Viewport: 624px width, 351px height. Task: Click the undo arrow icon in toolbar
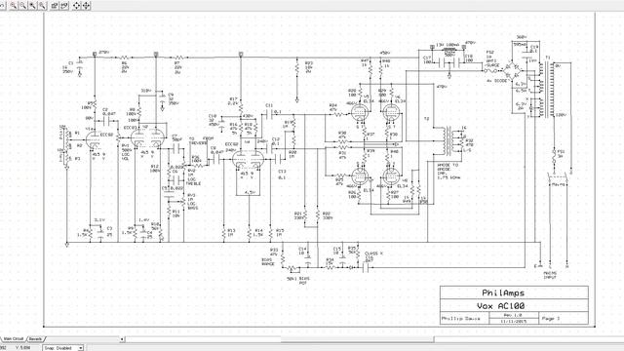(2, 5)
